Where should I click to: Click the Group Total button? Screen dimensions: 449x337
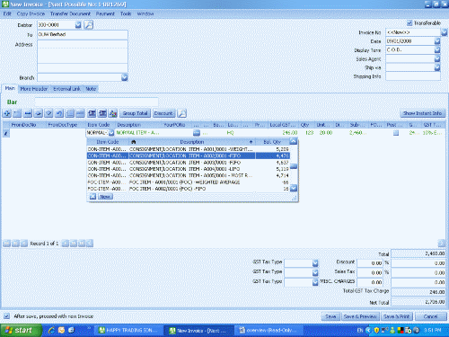tap(135, 113)
